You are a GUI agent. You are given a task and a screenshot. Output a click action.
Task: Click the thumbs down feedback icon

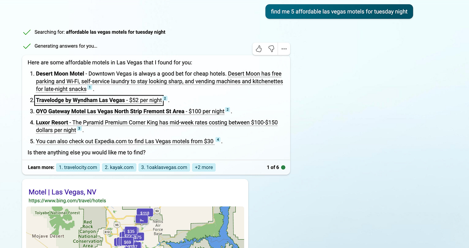click(x=271, y=49)
